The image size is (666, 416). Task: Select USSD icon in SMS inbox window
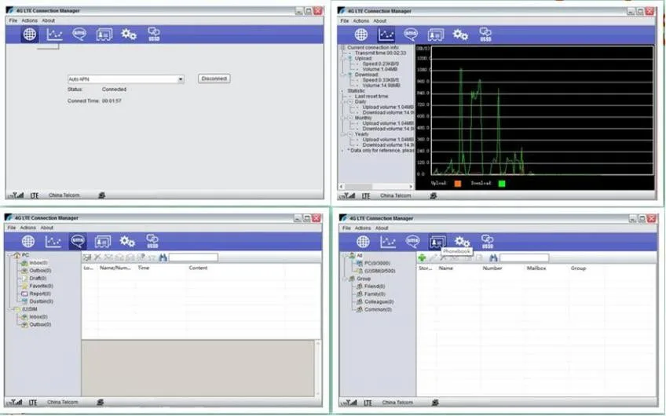pyautogui.click(x=152, y=241)
